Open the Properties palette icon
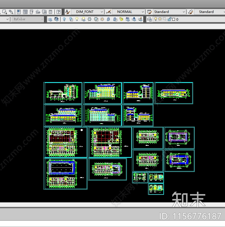Image resolution: width=225 pixels, height=227 pixels. click(19, 12)
